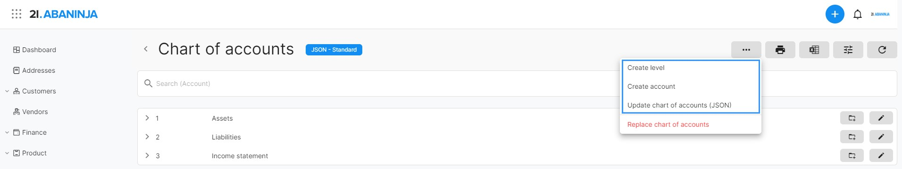Refresh the chart of accounts

point(882,50)
